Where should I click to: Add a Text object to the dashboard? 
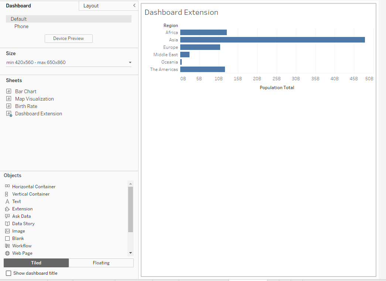[16, 201]
